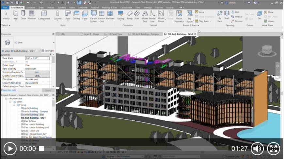Viewport: 284px width, 159px height.
Task: Click the Edit Type button
Action: click(48, 51)
